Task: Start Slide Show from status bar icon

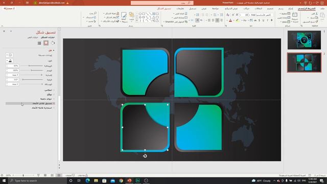Action: [x=38, y=175]
